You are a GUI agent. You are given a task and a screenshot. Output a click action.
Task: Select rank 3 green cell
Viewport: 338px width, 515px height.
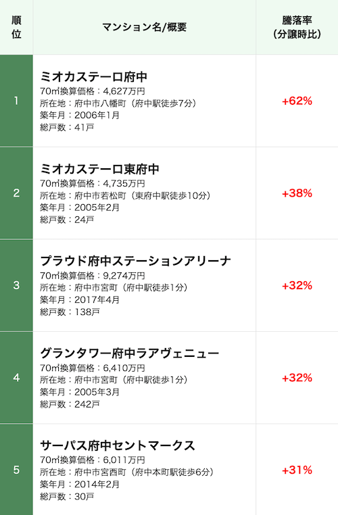coord(16,285)
